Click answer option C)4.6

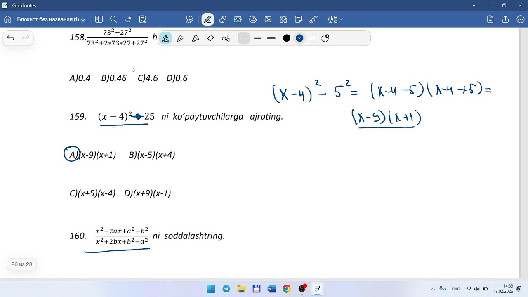[148, 78]
